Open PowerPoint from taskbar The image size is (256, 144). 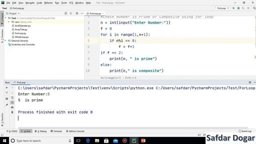[x=143, y=140]
